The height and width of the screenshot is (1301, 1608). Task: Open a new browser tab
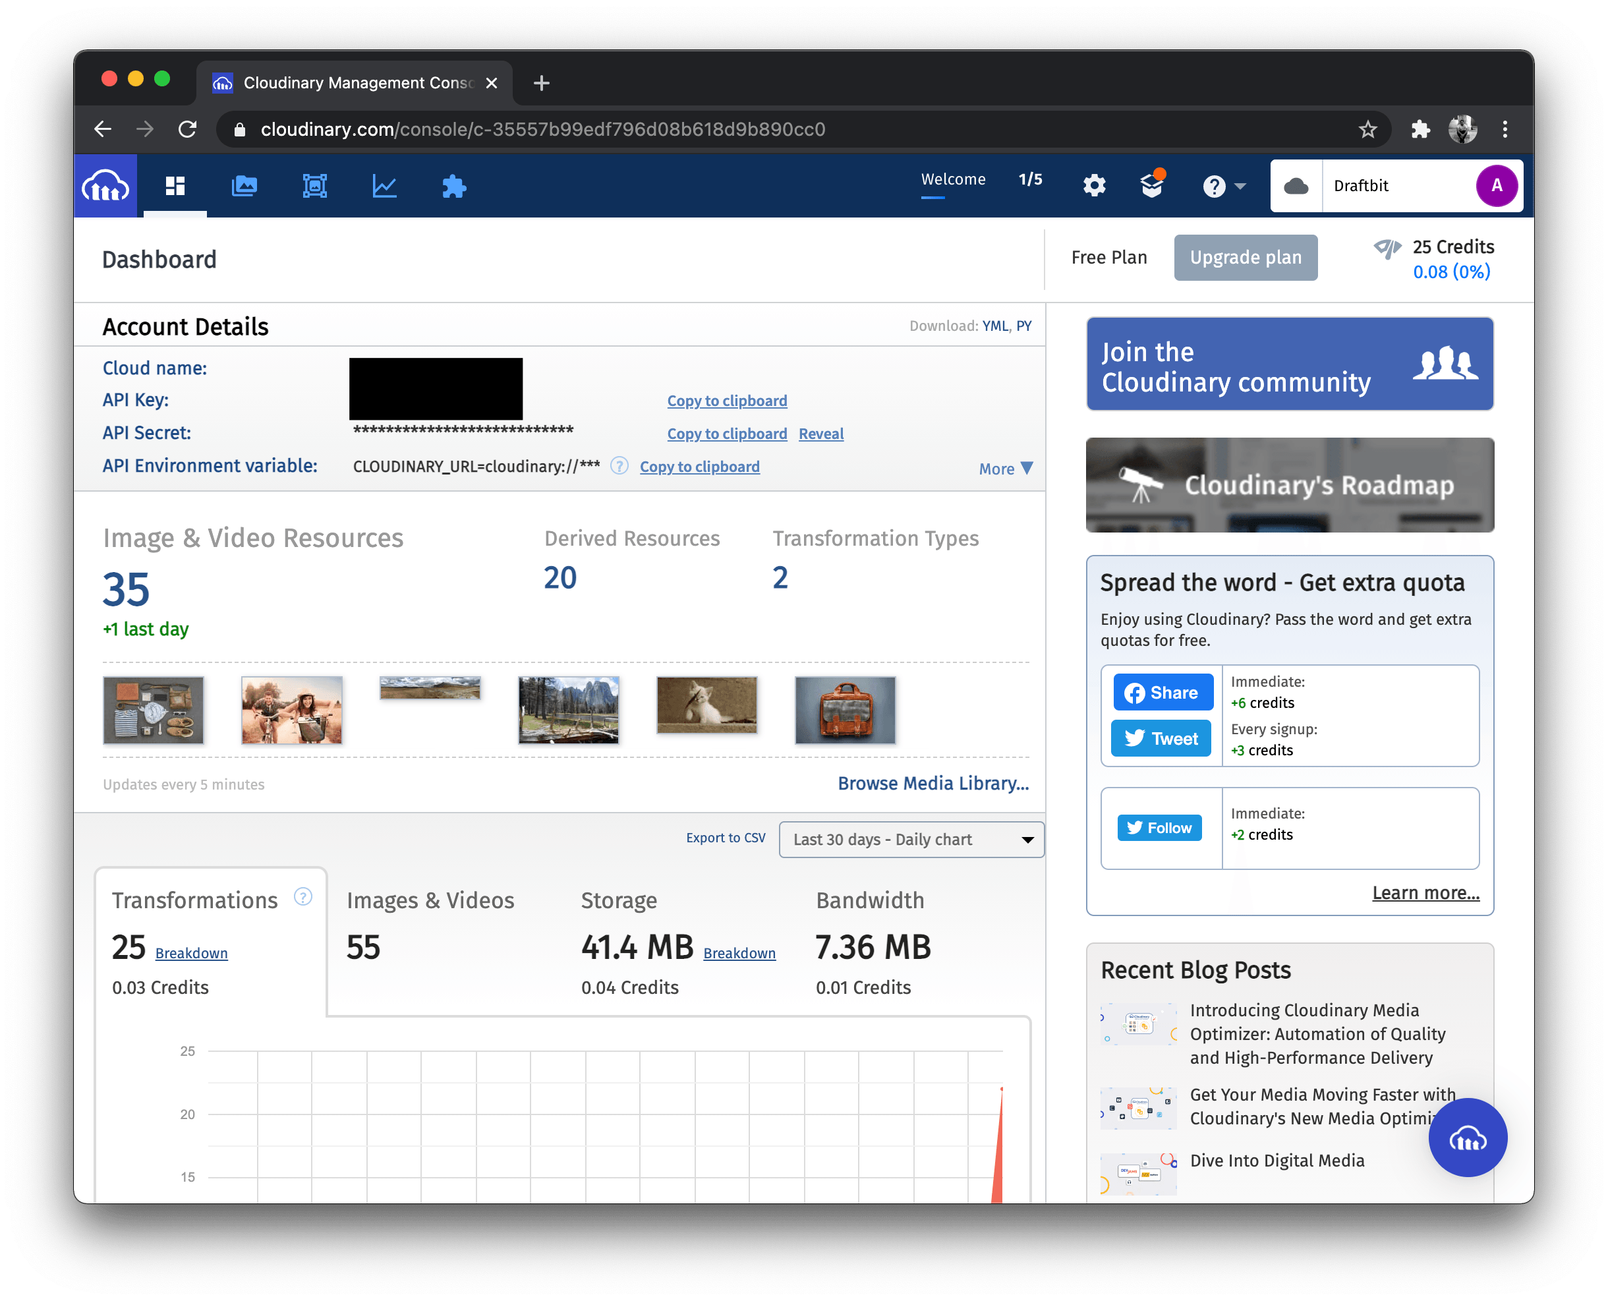click(x=541, y=82)
